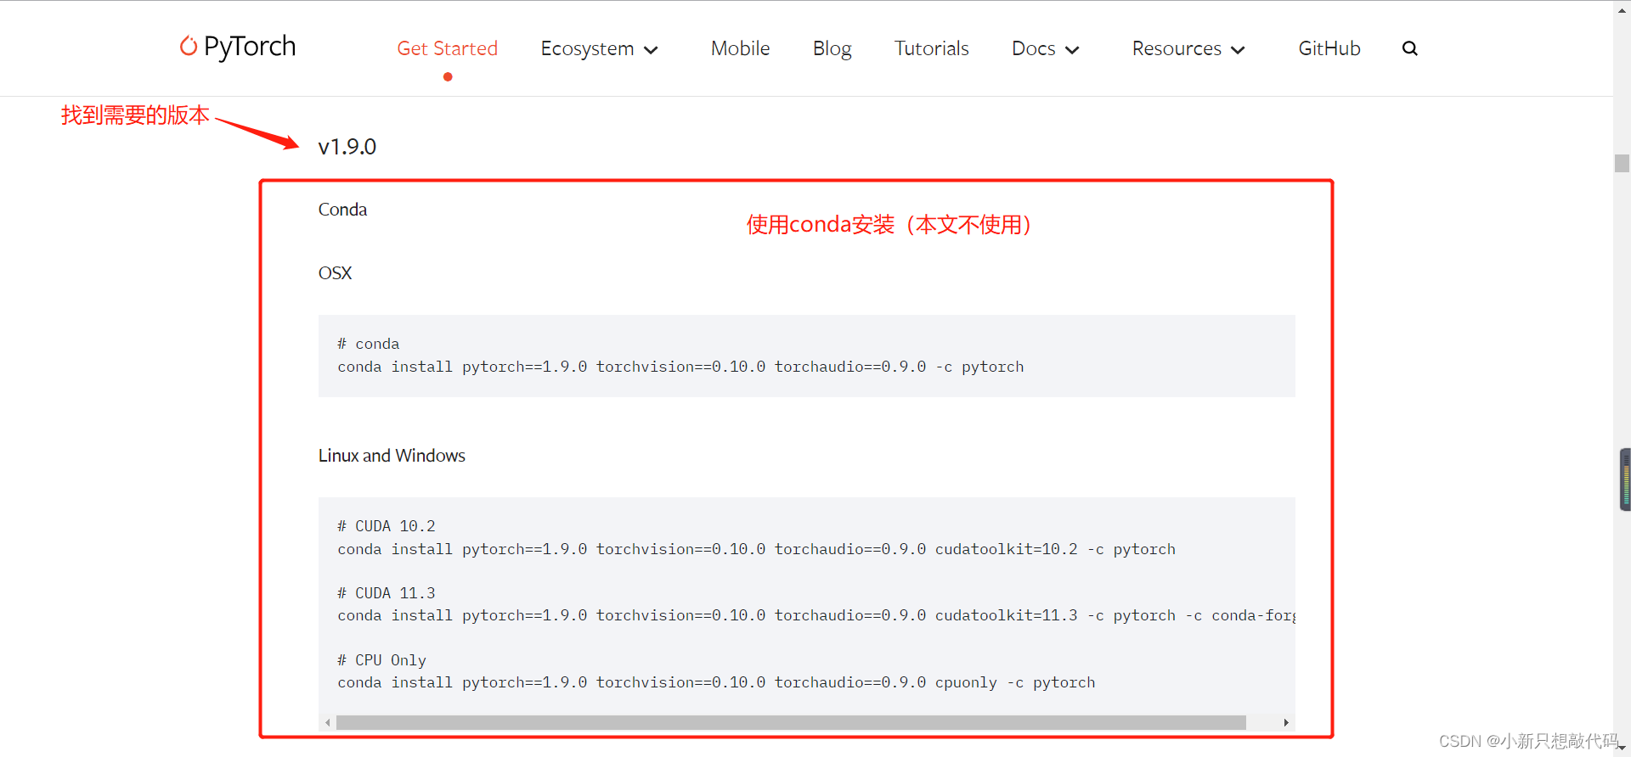Open the search magnifier icon

(x=1410, y=48)
